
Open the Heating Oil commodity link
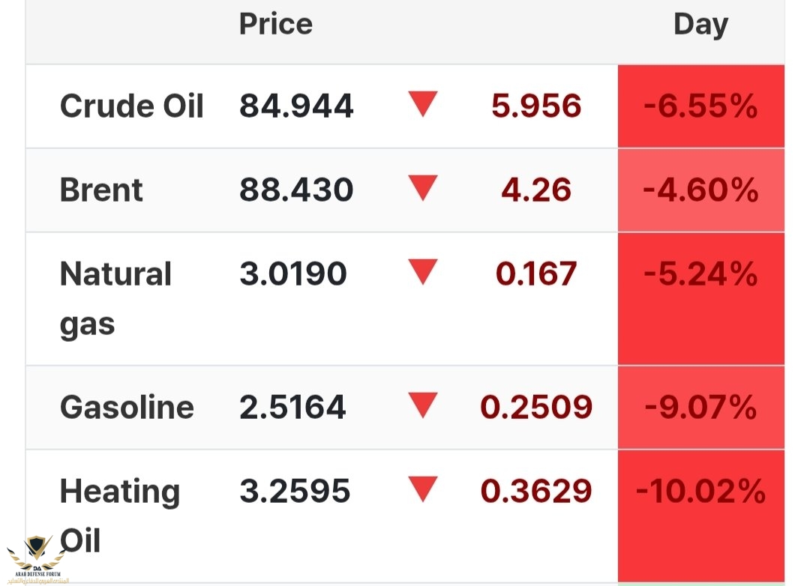click(120, 516)
